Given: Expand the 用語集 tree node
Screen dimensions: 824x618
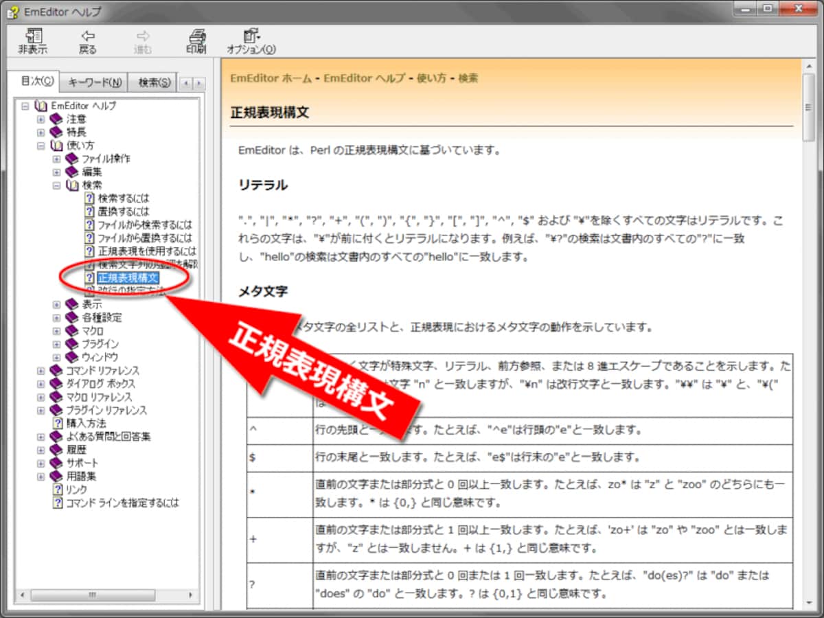Looking at the screenshot, I should tap(41, 476).
